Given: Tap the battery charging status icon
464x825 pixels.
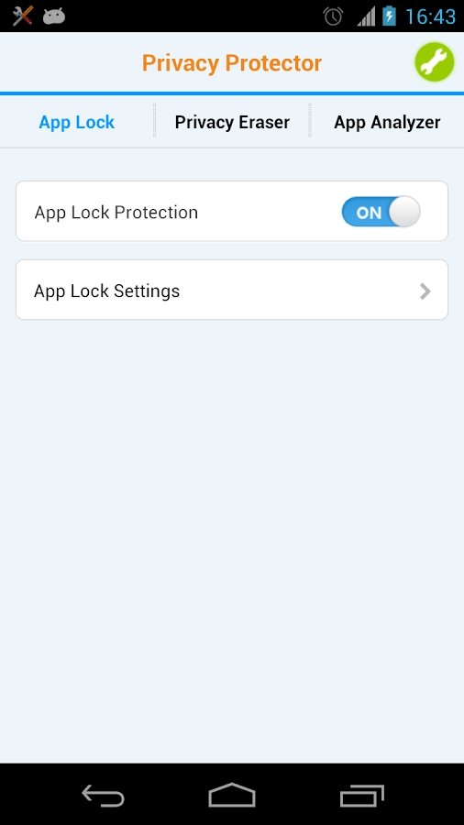Looking at the screenshot, I should click(x=390, y=16).
